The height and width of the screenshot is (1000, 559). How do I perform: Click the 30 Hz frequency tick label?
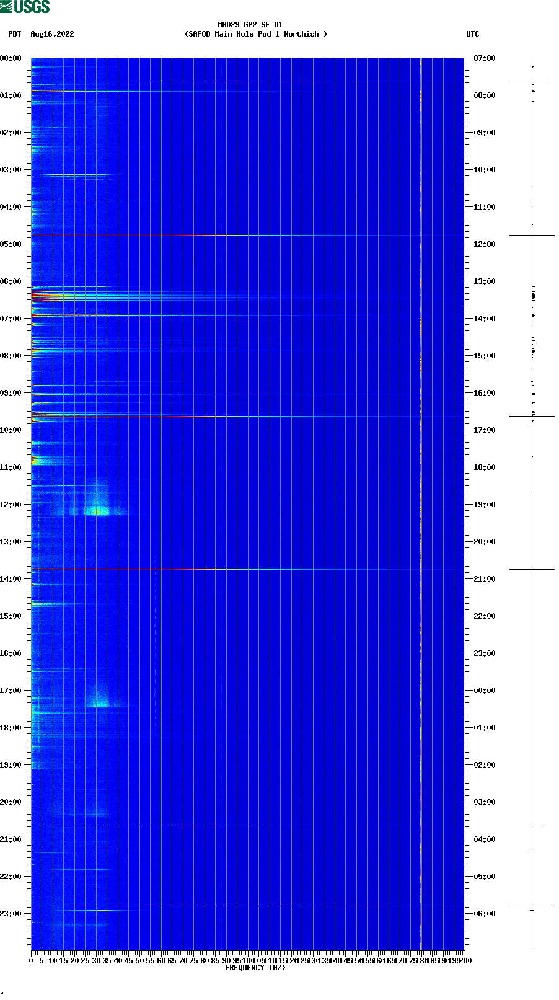(96, 961)
